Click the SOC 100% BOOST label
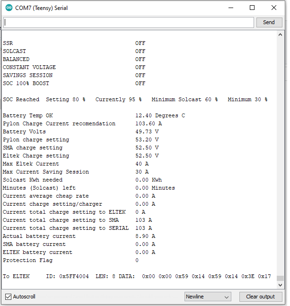Viewport: 290px width, 306px height. coord(26,83)
